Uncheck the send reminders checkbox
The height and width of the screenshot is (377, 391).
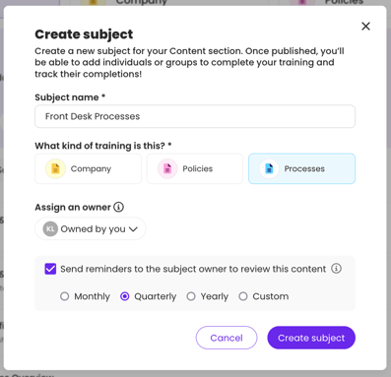tap(50, 269)
